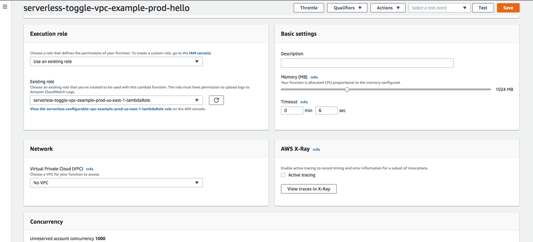This screenshot has width=533, height=242.
Task: Expand the Qualifiers dropdown
Action: [x=347, y=8]
